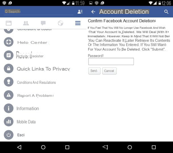Open the Information entry
Image resolution: width=173 pixels, height=153 pixels.
point(28,108)
